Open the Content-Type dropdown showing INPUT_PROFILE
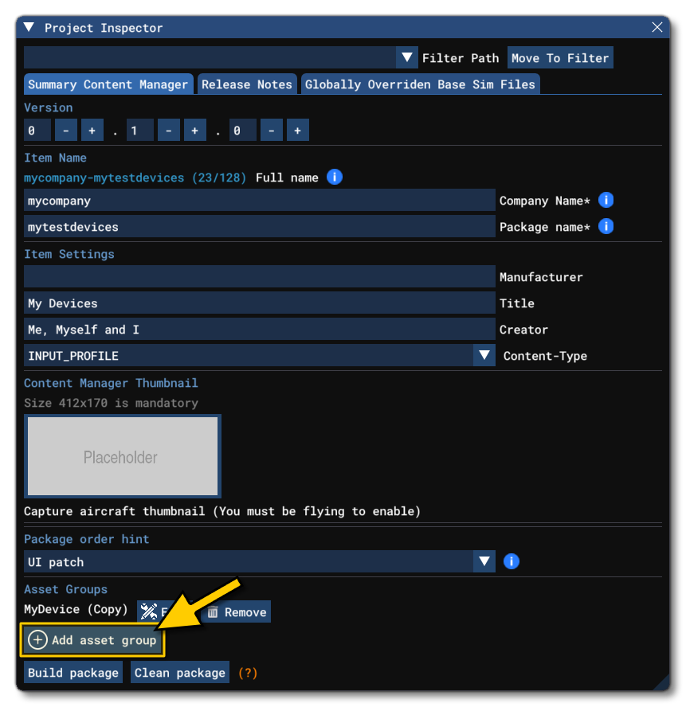 tap(484, 355)
